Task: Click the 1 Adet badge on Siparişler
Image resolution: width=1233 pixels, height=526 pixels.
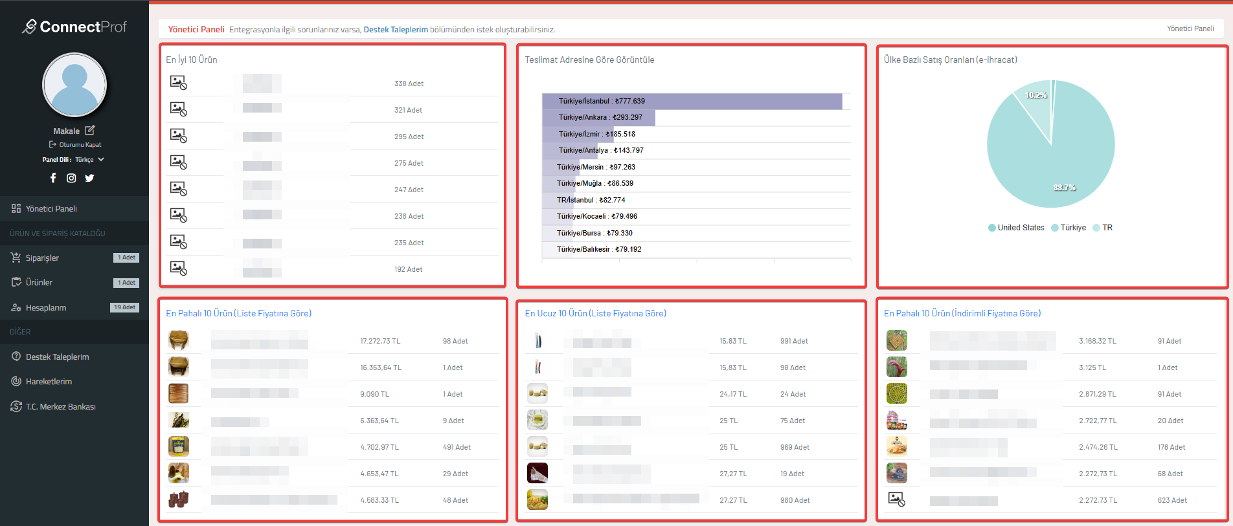Action: (126, 258)
